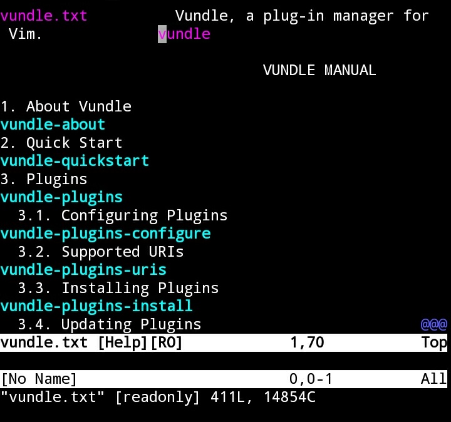Click the 'VUNDLE MANUAL' heading

(x=319, y=70)
